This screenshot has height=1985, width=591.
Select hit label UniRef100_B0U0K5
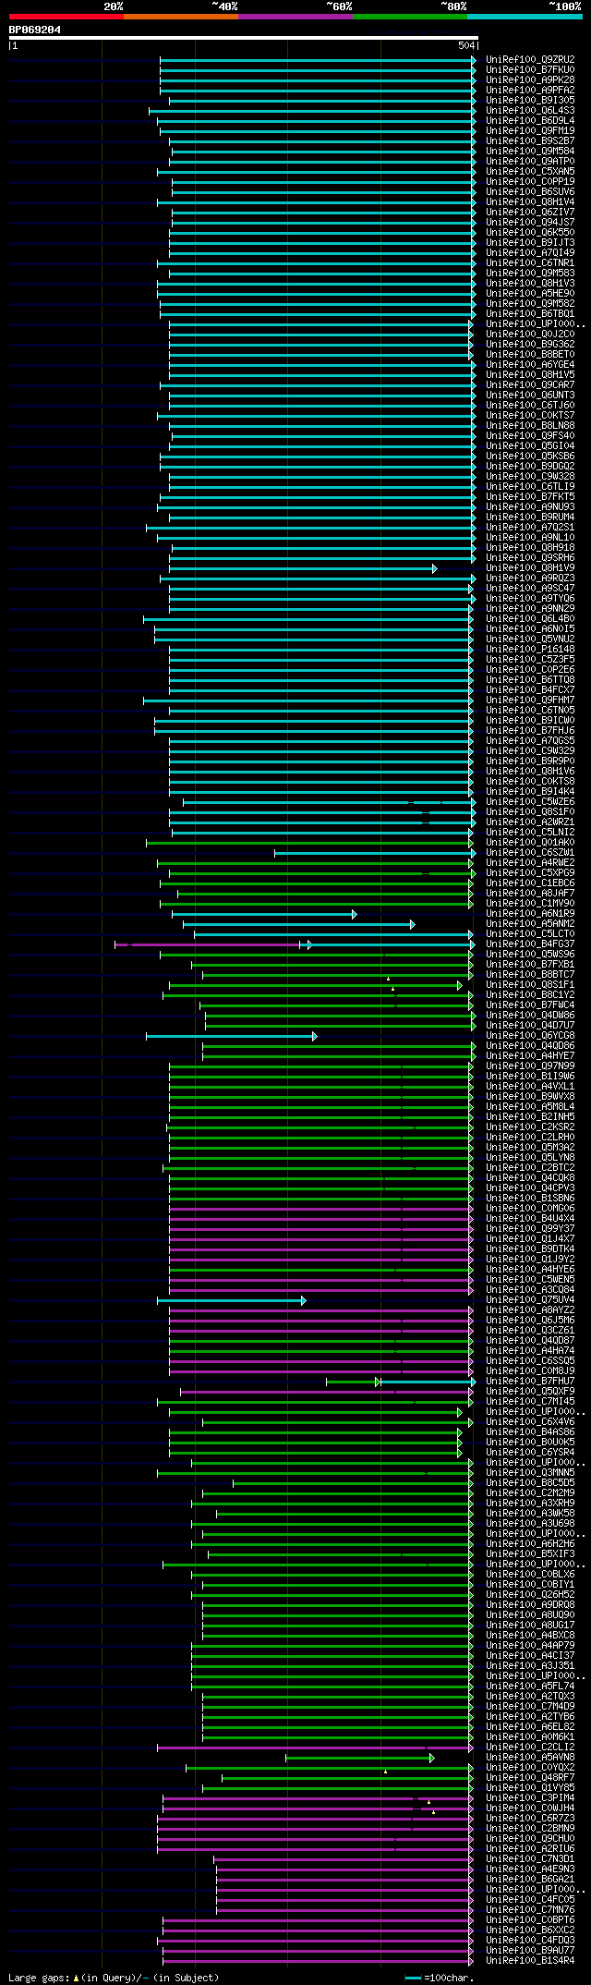click(x=530, y=1442)
